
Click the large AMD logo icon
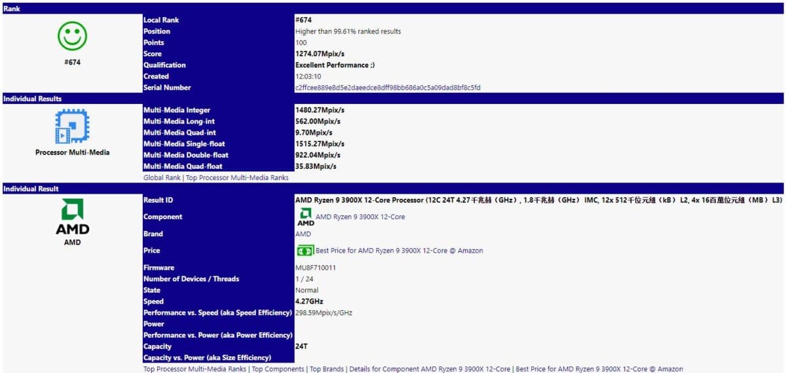click(73, 217)
